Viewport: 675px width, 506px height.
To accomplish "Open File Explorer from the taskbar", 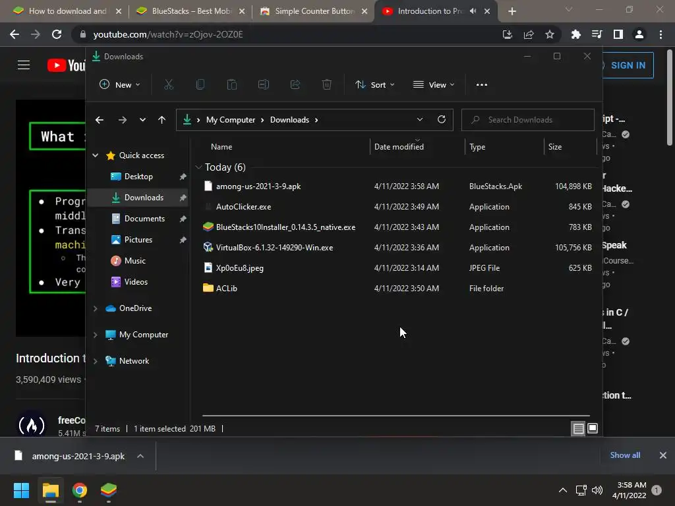I will 50,490.
